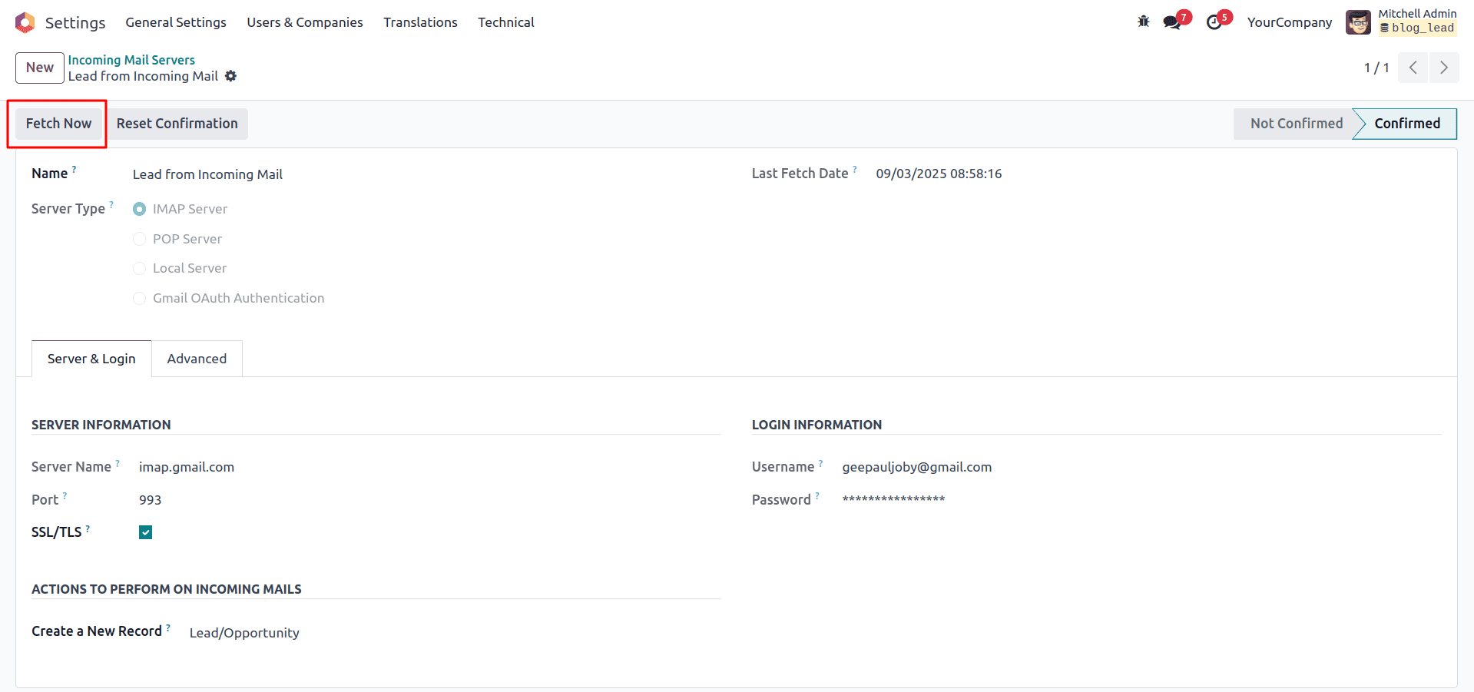
Task: Select the POP Server radio option
Action: point(139,239)
